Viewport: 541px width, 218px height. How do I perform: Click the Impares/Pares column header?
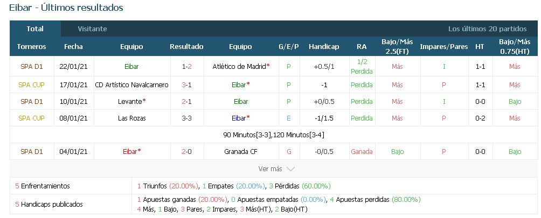[x=443, y=46]
